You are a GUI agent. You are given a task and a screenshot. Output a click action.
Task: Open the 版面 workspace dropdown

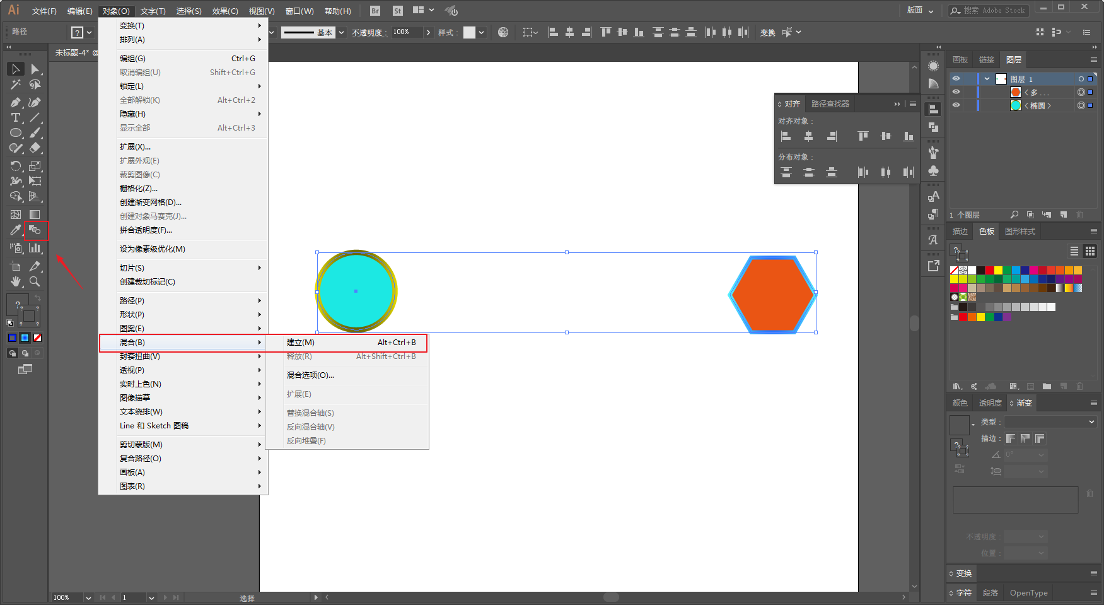click(921, 10)
